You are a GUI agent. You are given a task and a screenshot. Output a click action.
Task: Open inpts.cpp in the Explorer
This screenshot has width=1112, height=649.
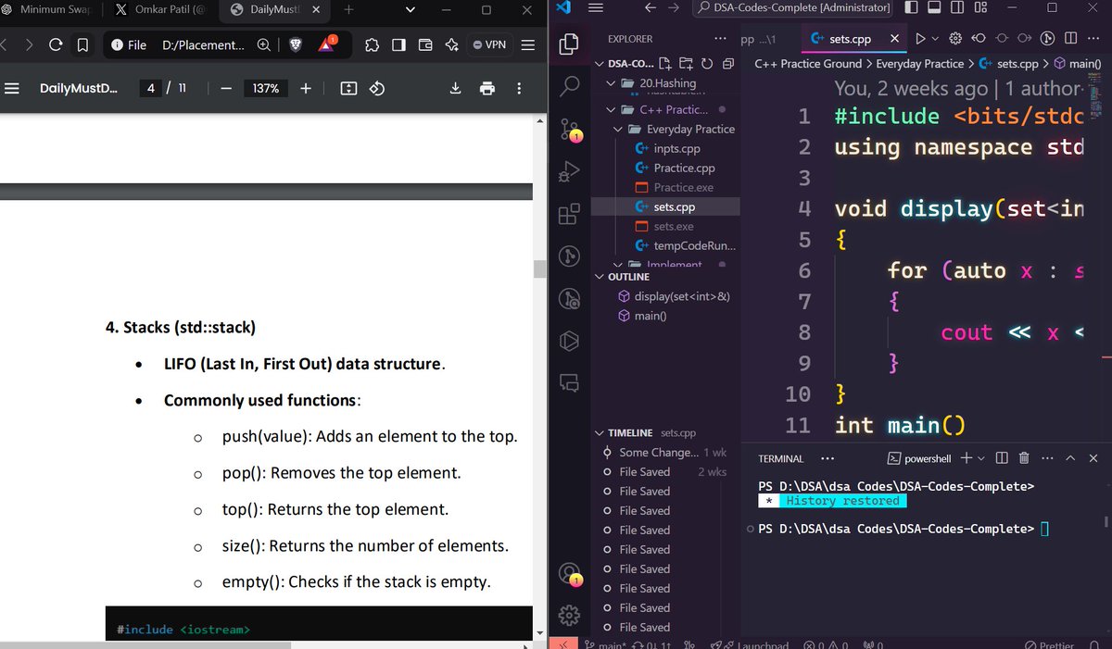tap(676, 148)
